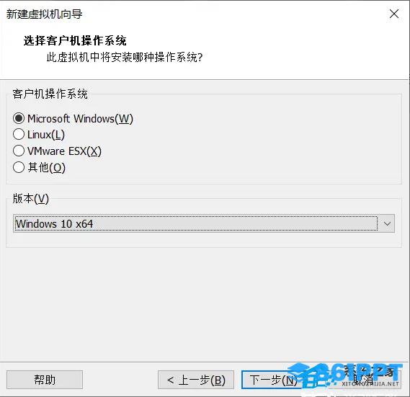
Task: Open the Windows 10 x64 combo box
Action: 204,223
